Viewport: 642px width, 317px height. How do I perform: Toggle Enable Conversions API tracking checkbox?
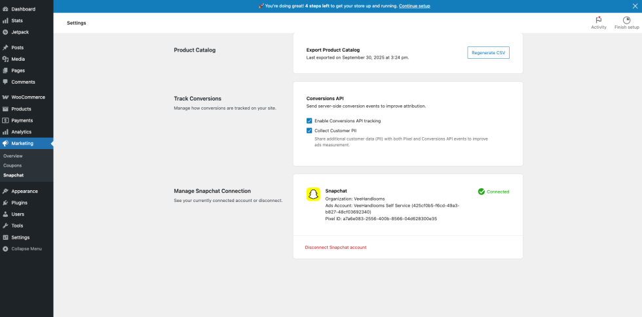coord(309,121)
